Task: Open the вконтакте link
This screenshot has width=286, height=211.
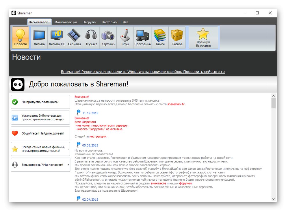Action: pos(158,183)
